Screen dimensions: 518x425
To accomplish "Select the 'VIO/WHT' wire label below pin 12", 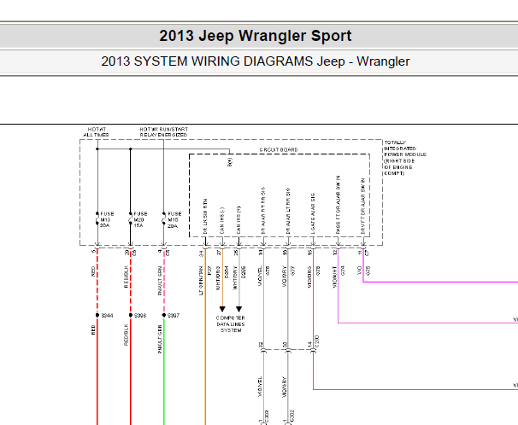I will click(334, 277).
